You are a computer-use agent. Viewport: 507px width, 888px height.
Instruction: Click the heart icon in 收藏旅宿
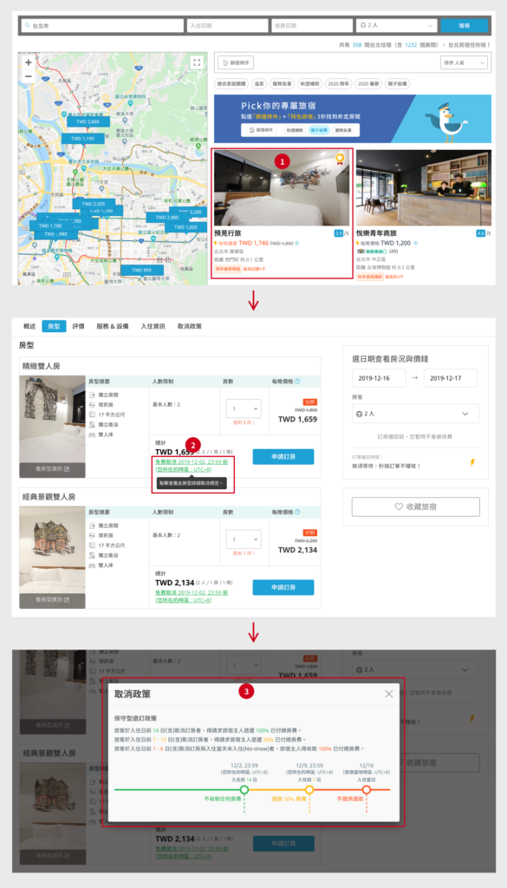click(399, 506)
